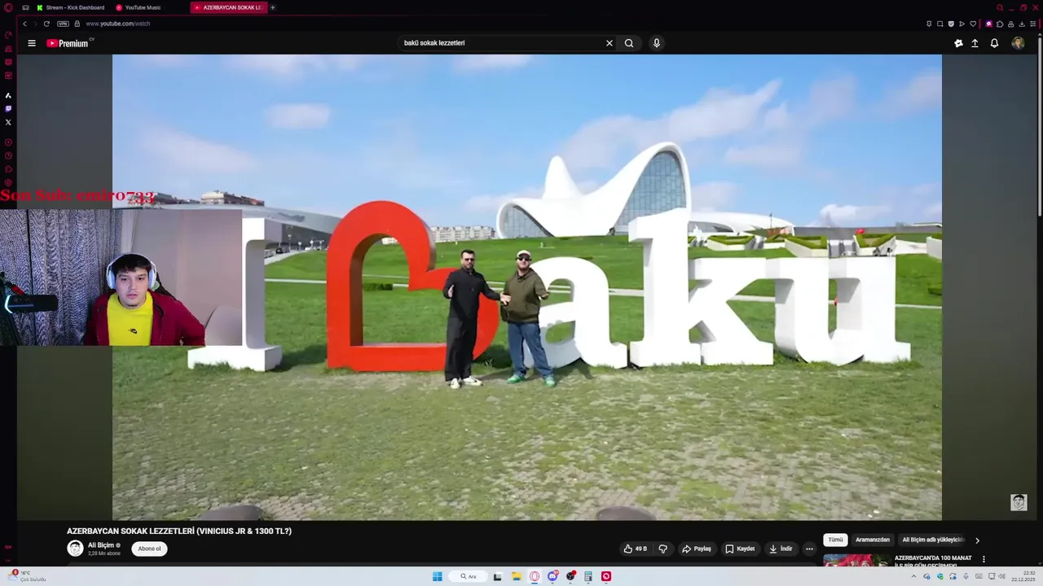Open browser downloads arrow icon
Viewport: 1043px width, 586px height.
1022,24
